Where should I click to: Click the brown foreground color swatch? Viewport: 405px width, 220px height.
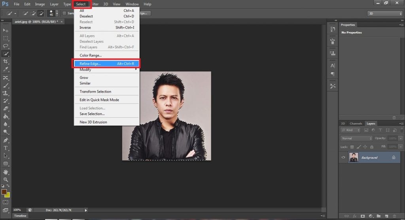tap(4, 192)
